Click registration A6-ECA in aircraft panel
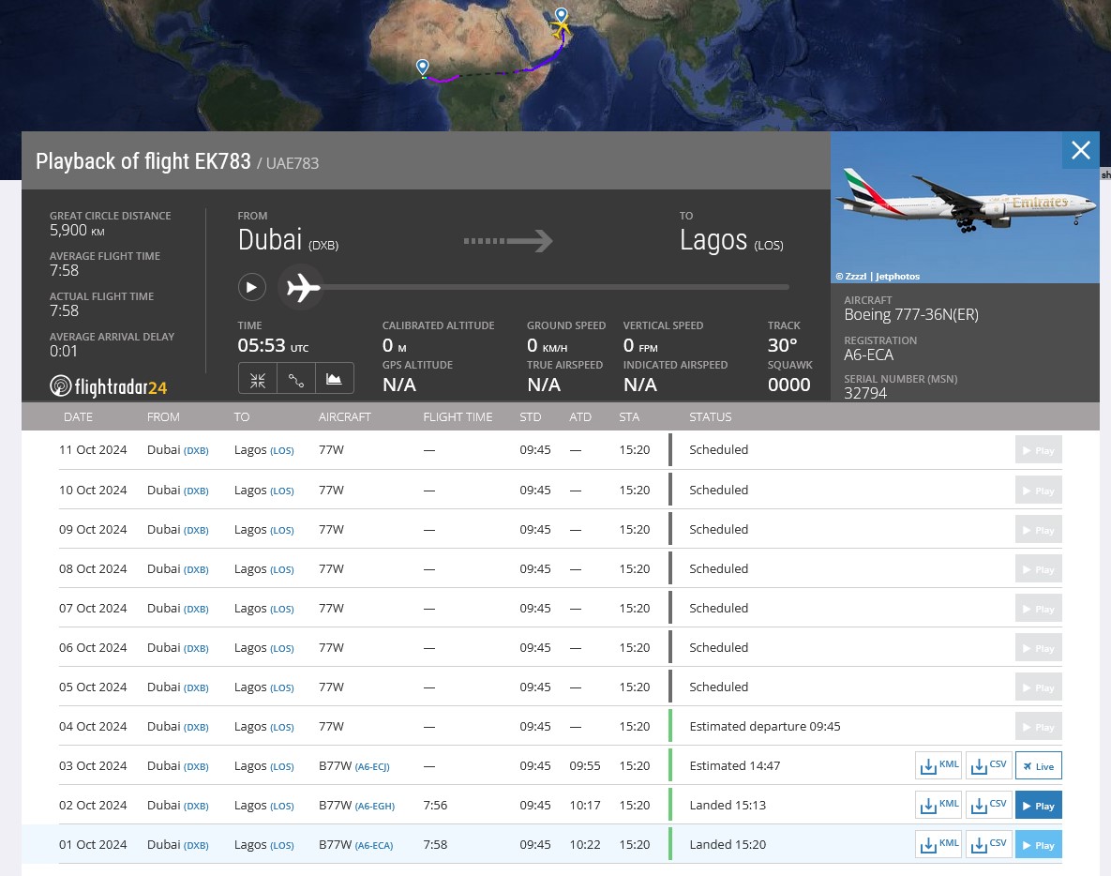This screenshot has width=1111, height=876. coord(869,355)
